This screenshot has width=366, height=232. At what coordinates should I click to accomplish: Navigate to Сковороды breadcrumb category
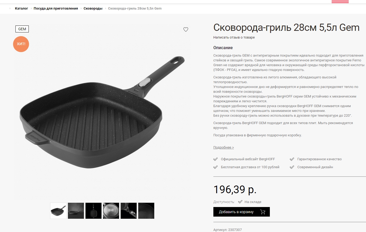coord(93,9)
